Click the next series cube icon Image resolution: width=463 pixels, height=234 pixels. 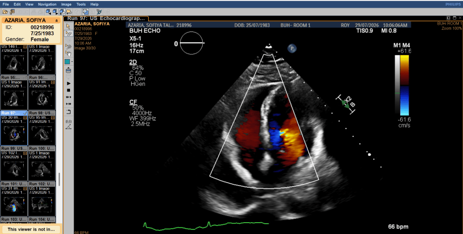[55, 12]
